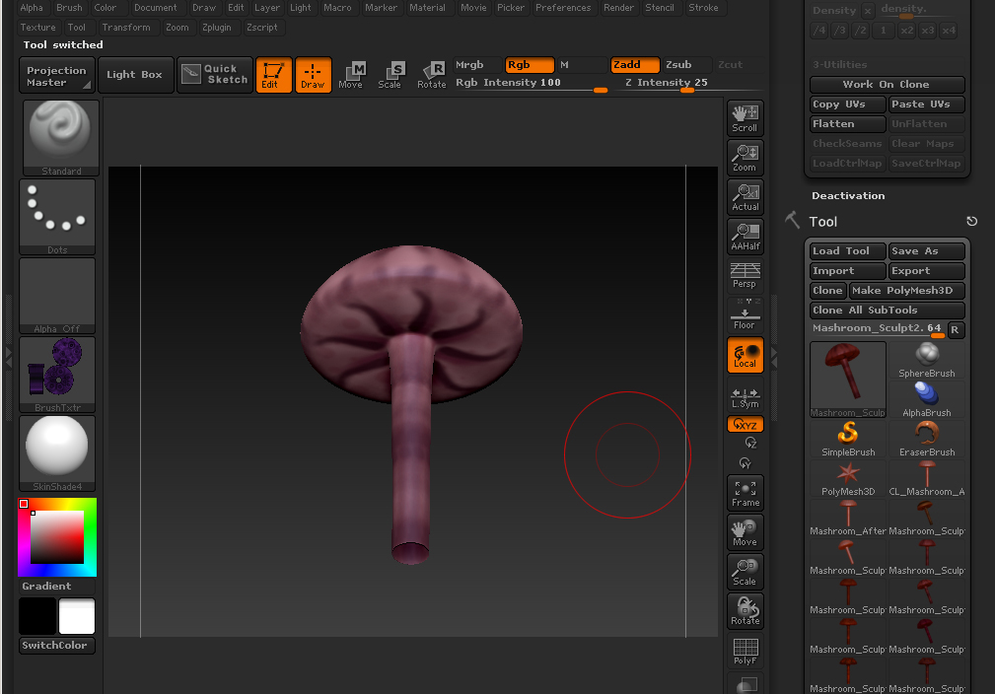Open the Material menu
The image size is (995, 694).
point(427,8)
